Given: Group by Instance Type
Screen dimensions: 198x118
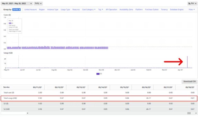Looking at the screenshot, I should (53, 10).
